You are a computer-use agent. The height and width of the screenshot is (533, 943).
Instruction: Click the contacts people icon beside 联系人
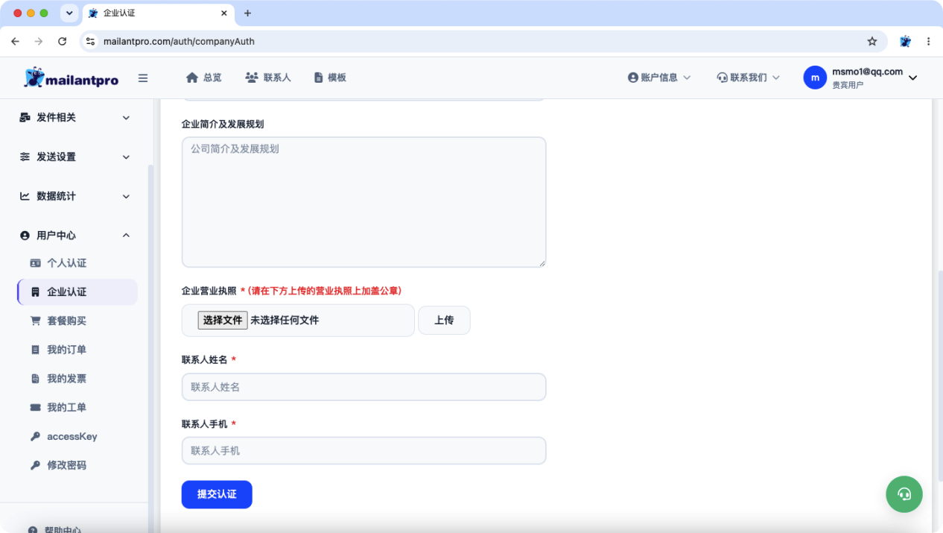point(252,78)
